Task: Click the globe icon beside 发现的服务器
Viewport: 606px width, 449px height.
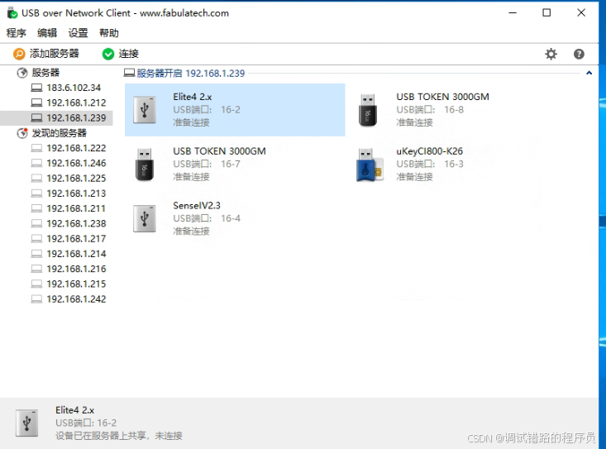Action: coord(22,133)
